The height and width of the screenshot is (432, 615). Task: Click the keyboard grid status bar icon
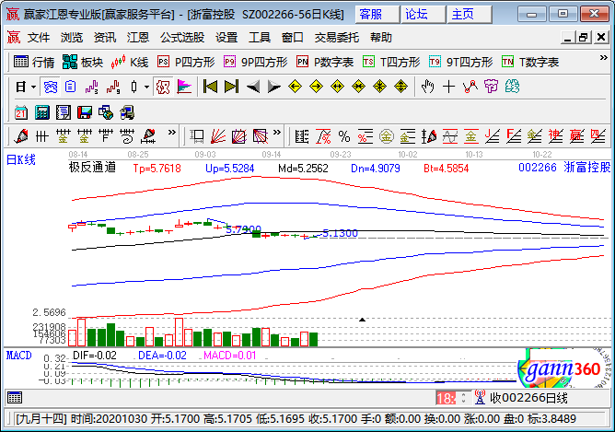click(x=15, y=398)
